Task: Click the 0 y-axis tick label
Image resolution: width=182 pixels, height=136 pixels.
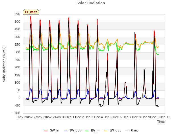Action: tap(19, 98)
